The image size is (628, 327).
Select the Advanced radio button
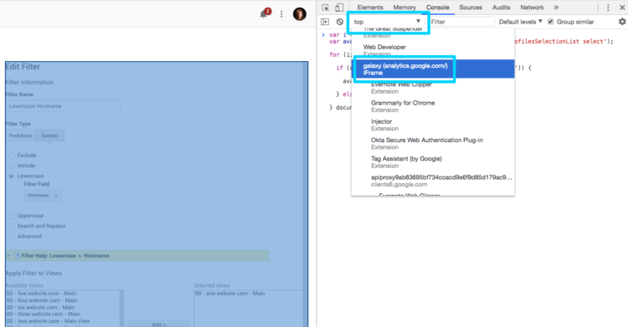[x=12, y=237]
